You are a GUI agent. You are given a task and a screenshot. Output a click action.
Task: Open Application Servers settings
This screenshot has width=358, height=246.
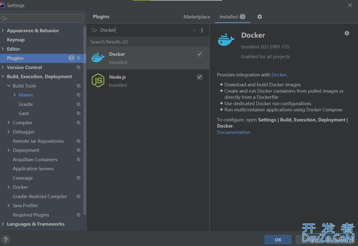point(33,169)
